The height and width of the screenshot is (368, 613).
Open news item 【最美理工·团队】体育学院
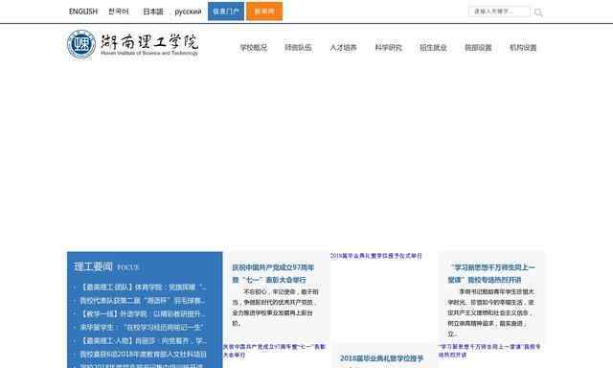click(143, 287)
